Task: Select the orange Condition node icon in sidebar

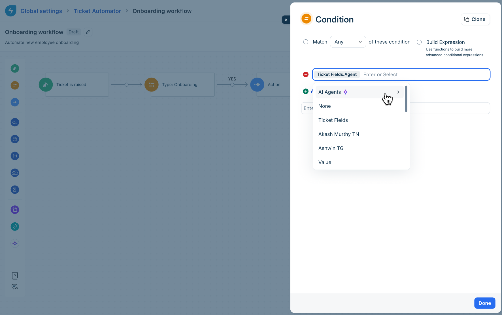Action: [15, 85]
